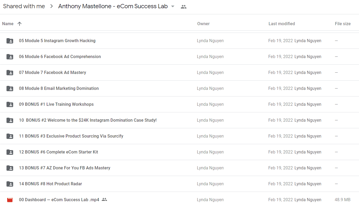
Task: Select the folder icon for BONUS #7
Action: (x=10, y=168)
